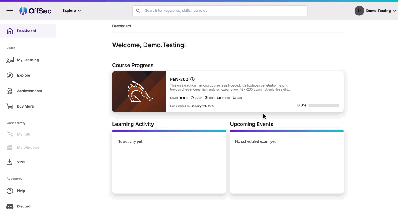Image resolution: width=398 pixels, height=224 pixels.
Task: Click the Upcoming Events heading
Action: click(x=252, y=124)
